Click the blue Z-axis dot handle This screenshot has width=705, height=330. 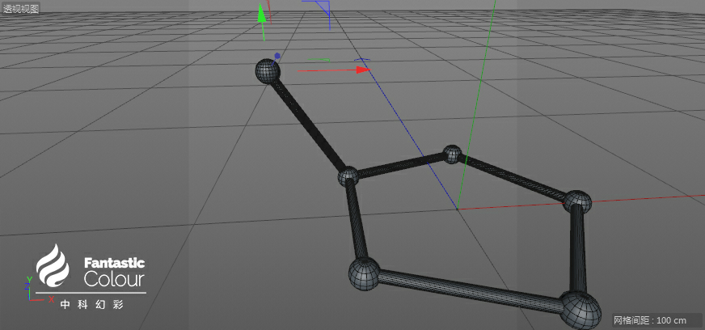tap(277, 56)
